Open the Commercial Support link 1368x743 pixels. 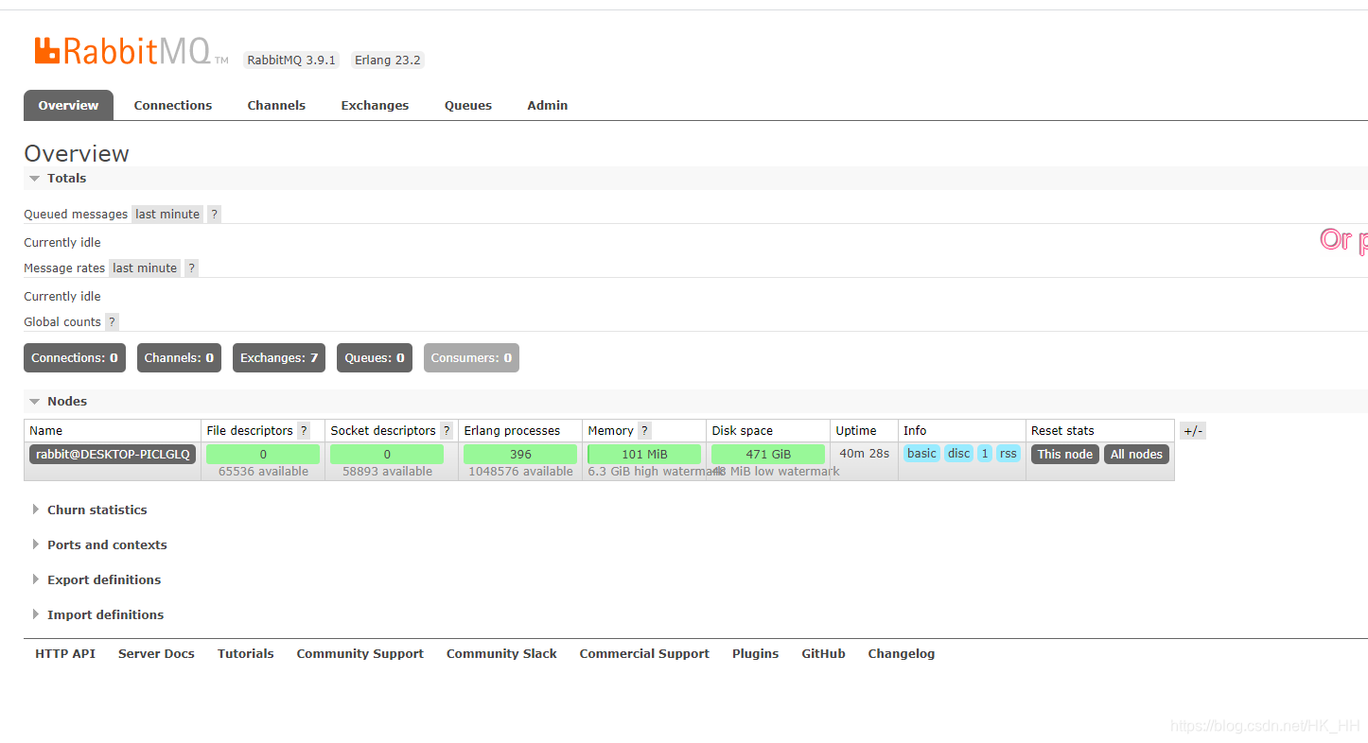pyautogui.click(x=644, y=653)
